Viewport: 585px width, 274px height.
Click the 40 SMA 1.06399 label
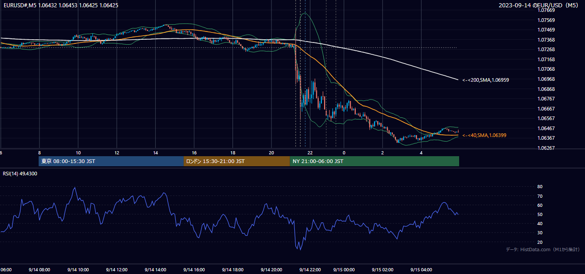pos(484,135)
